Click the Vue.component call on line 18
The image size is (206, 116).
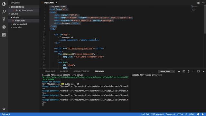coord(78,54)
